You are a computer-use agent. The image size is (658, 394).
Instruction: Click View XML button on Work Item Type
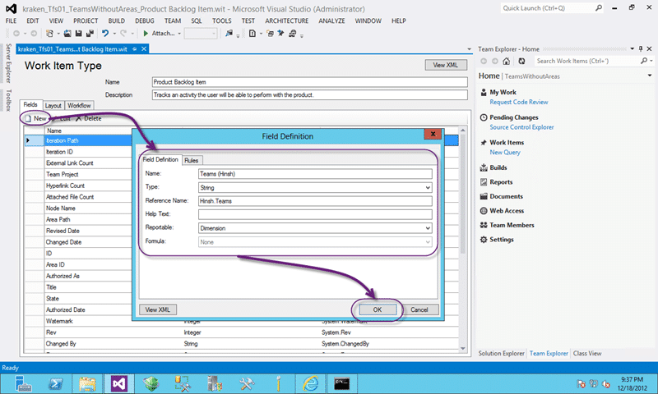coord(446,65)
